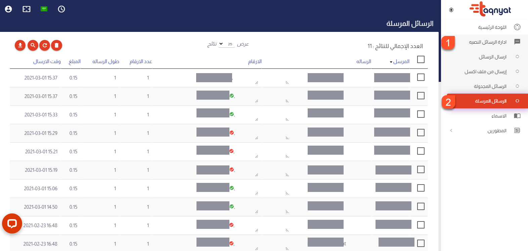The height and width of the screenshot is (251, 528).
Task: Click the red download icon button
Action: [20, 45]
